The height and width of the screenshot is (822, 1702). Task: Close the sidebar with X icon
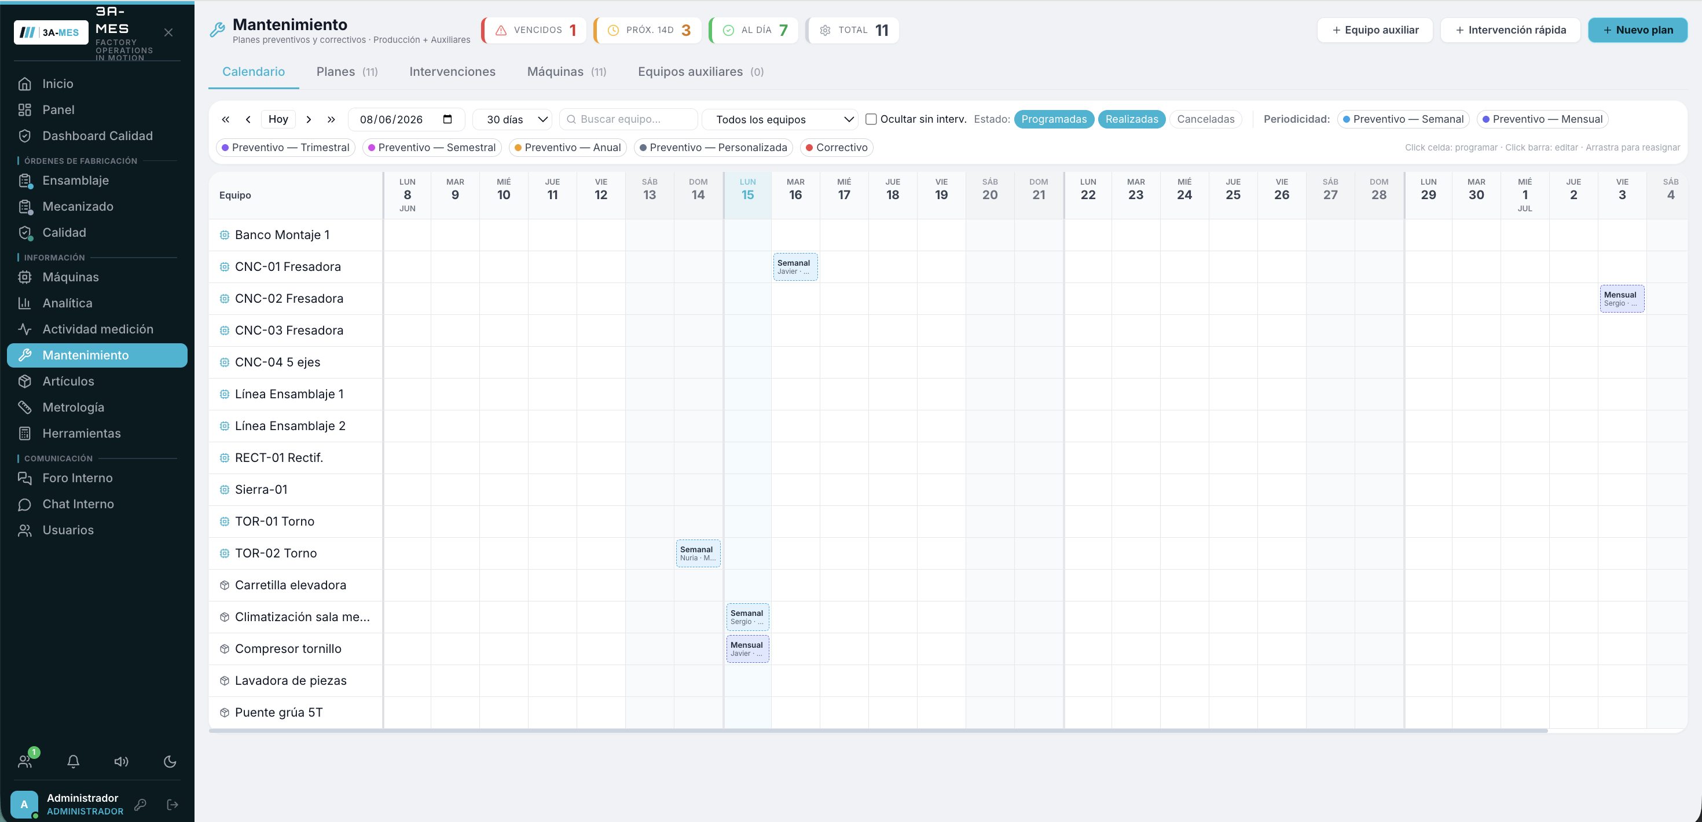(168, 32)
